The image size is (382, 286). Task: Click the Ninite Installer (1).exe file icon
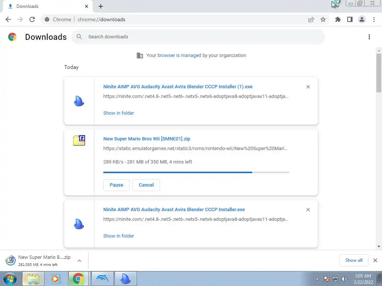point(79,101)
